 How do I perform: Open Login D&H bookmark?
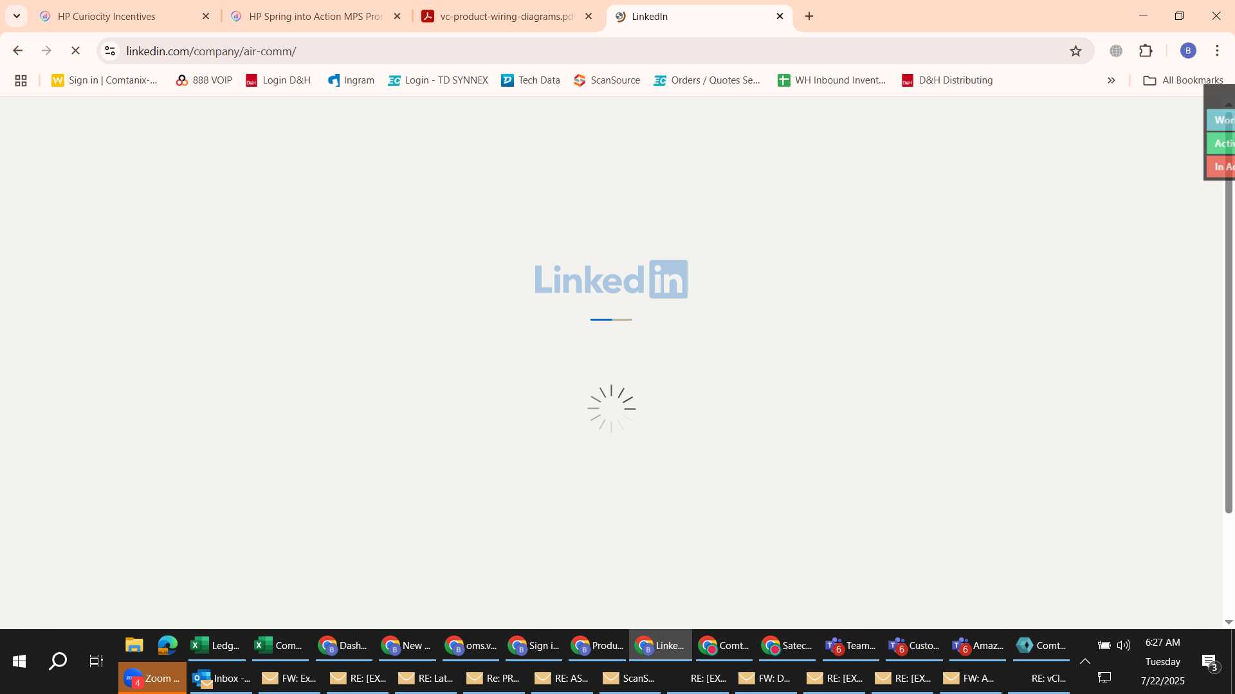pos(278,80)
